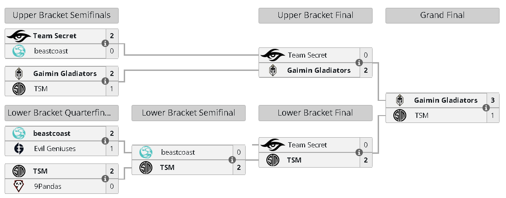The image size is (506, 198).
Task: Open info for Gaimin Gladiators vs TSM semifinal
Action: 105,81
